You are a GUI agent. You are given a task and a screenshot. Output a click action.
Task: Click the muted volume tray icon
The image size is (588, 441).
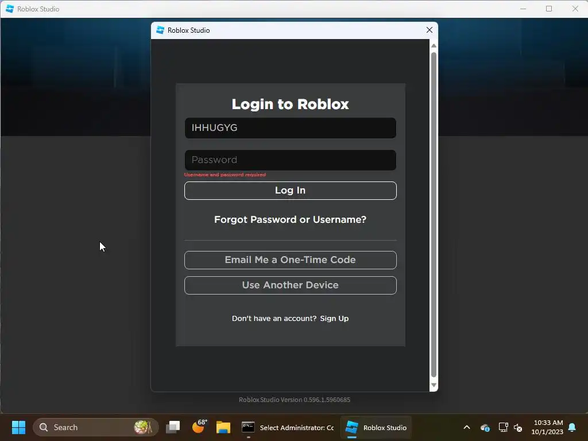518,427
